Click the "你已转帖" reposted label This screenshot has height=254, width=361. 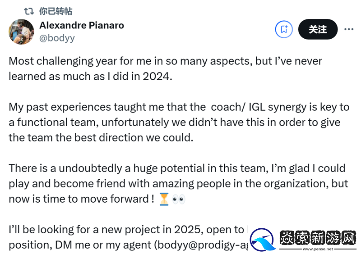coord(56,11)
